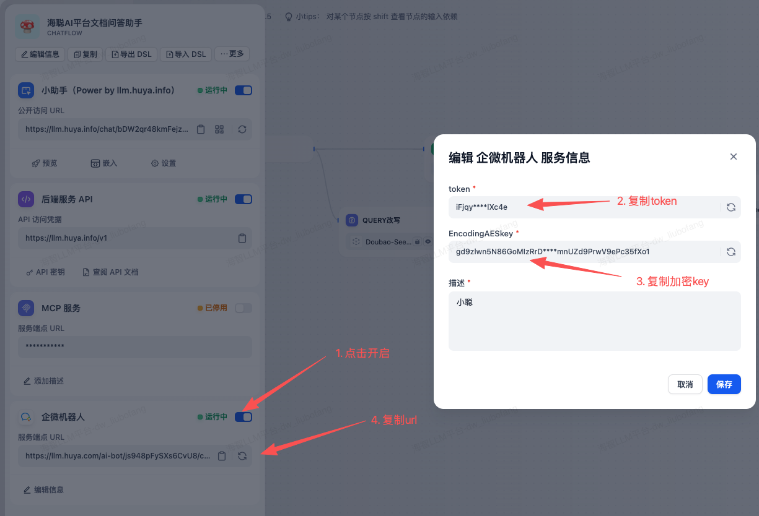Open the ···更多 menu
759x516 pixels.
[232, 54]
